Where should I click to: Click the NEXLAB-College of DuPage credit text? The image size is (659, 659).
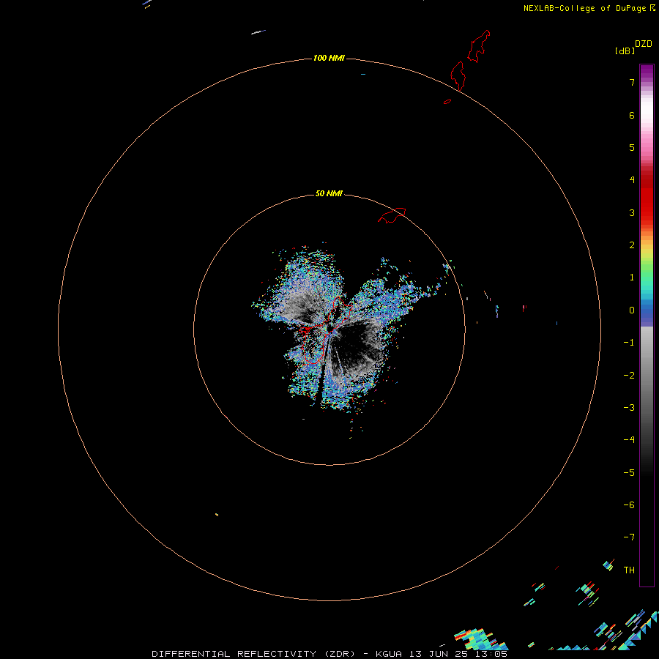584,8
